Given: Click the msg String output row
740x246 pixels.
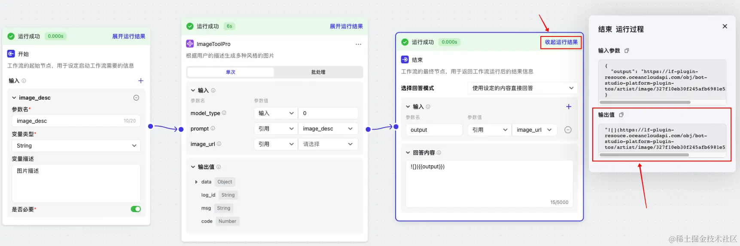Looking at the screenshot, I should pos(216,208).
